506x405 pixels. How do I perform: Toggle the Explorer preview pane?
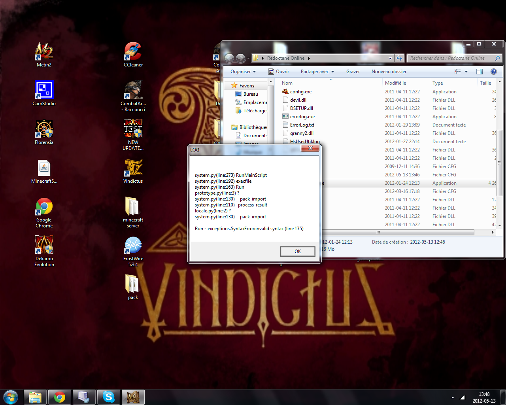[x=480, y=72]
